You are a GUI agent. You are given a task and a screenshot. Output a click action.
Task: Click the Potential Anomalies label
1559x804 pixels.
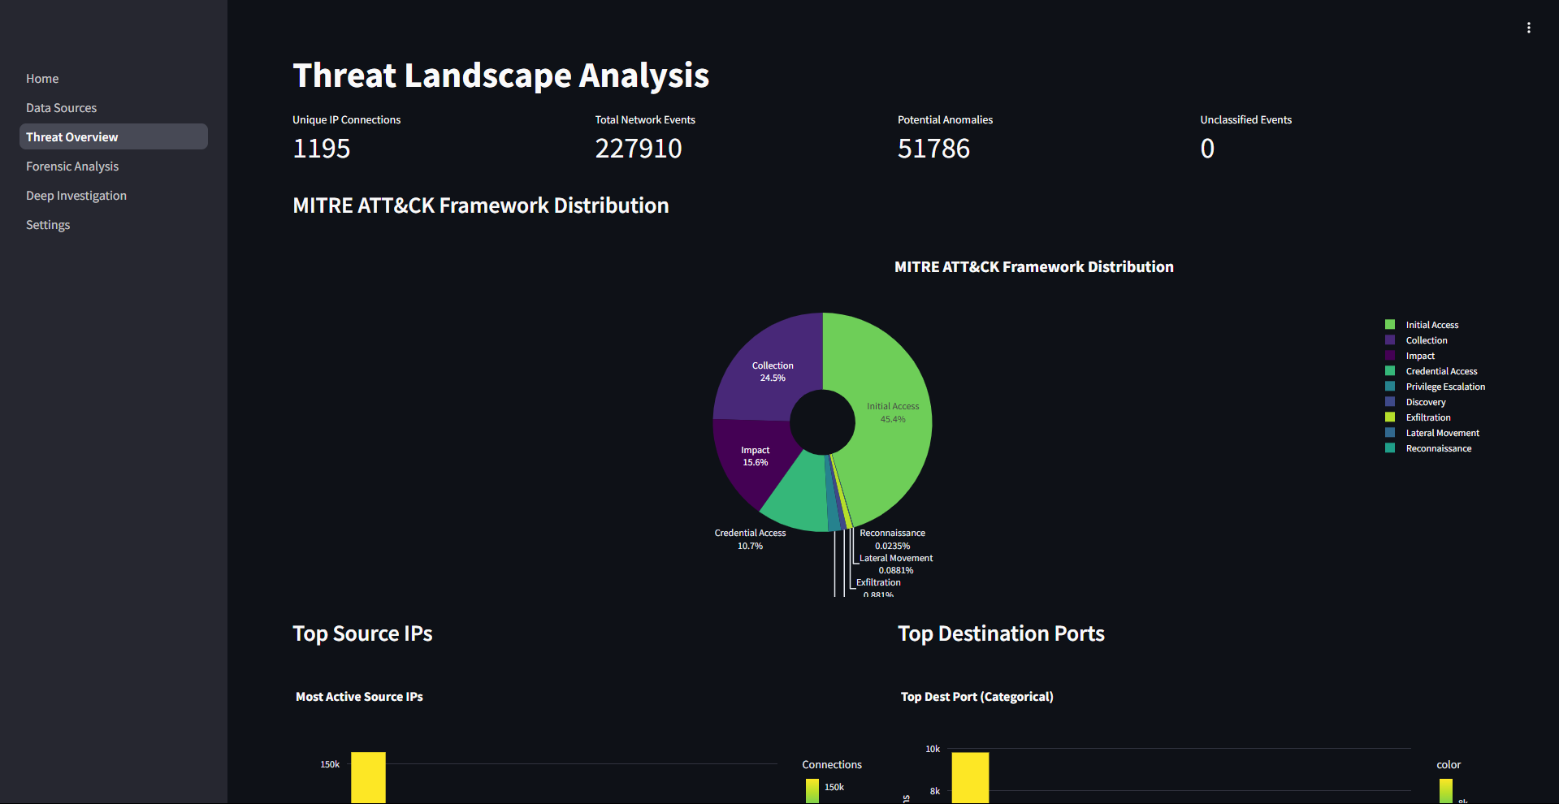tap(945, 119)
